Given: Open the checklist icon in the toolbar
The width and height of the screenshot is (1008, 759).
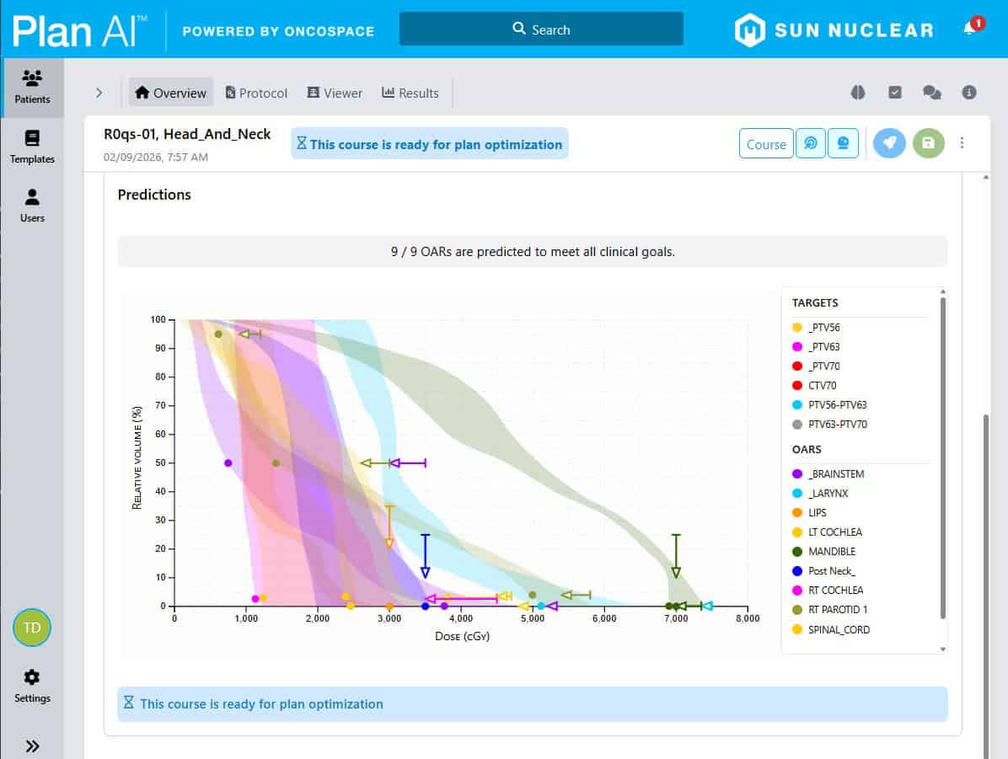Looking at the screenshot, I should pyautogui.click(x=895, y=93).
